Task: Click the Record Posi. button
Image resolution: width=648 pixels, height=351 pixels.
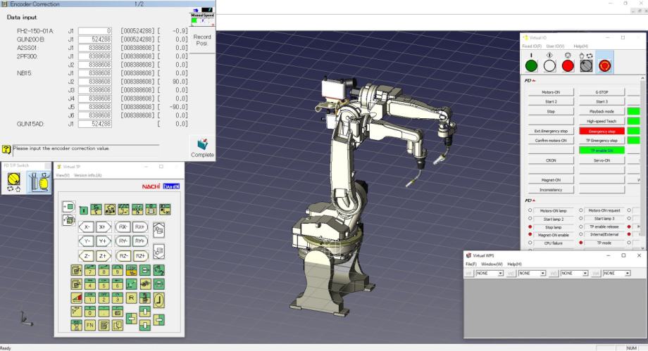Action: click(201, 39)
